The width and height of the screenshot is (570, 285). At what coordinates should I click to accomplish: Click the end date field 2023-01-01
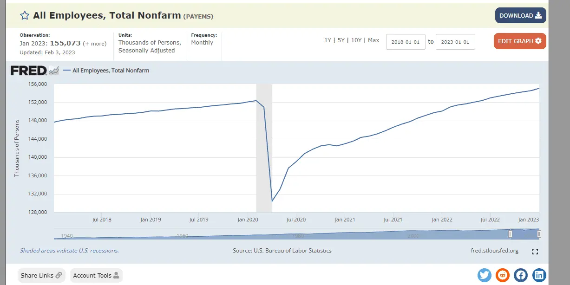point(455,42)
